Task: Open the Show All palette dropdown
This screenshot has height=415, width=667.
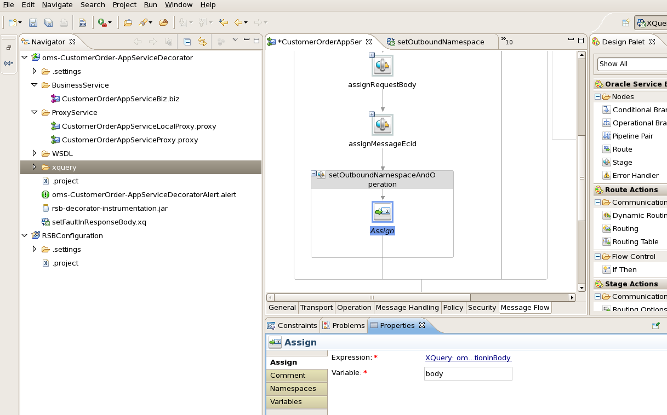Action: click(632, 64)
